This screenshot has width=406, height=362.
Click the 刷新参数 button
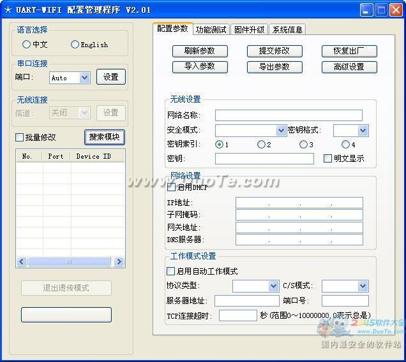click(200, 51)
